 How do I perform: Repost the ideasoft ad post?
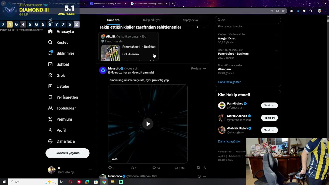pyautogui.click(x=133, y=168)
